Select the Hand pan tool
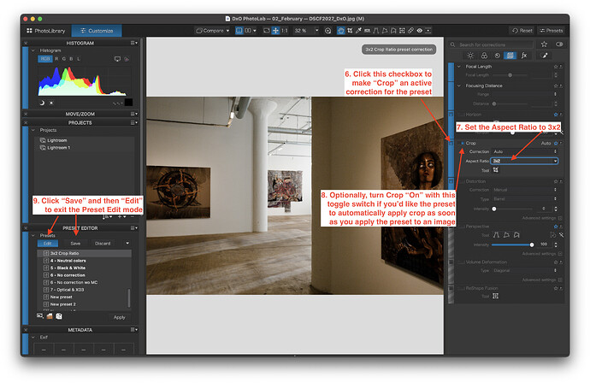590x383 pixels. pyautogui.click(x=340, y=31)
